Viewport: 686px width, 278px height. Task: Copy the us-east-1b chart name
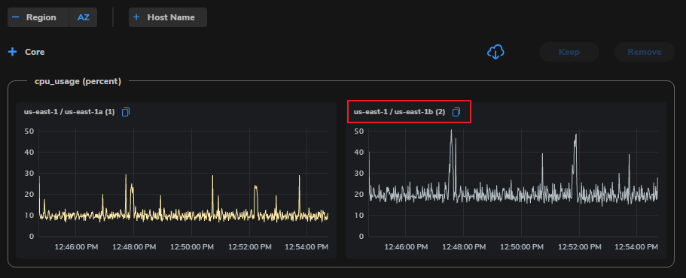pos(456,112)
